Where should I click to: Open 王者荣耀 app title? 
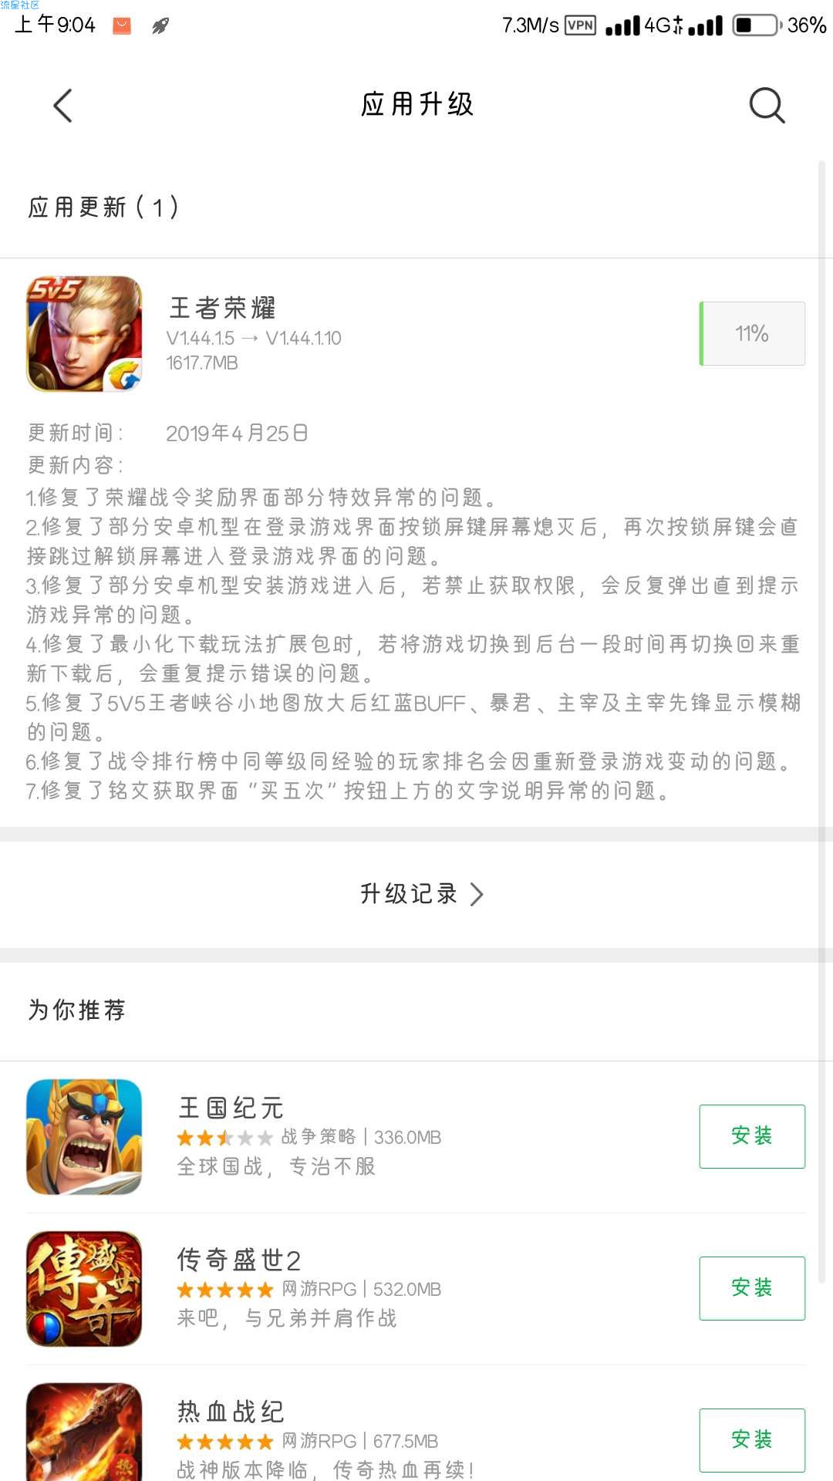click(222, 308)
